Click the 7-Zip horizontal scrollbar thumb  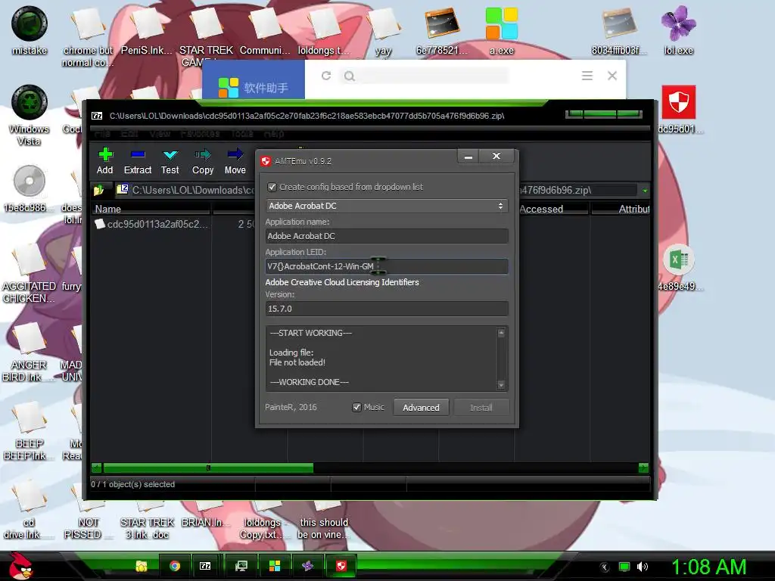[x=208, y=468]
